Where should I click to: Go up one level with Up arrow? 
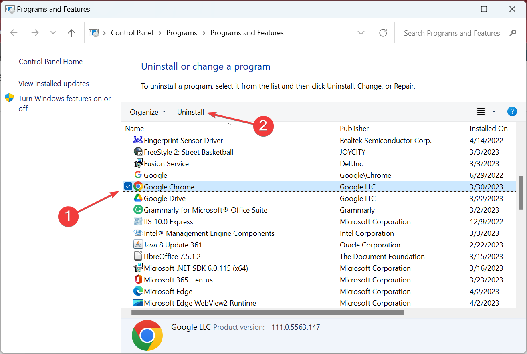pos(72,33)
